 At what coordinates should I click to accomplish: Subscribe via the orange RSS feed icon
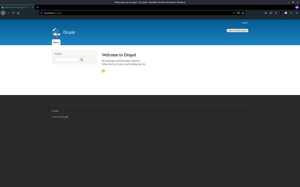tap(103, 71)
